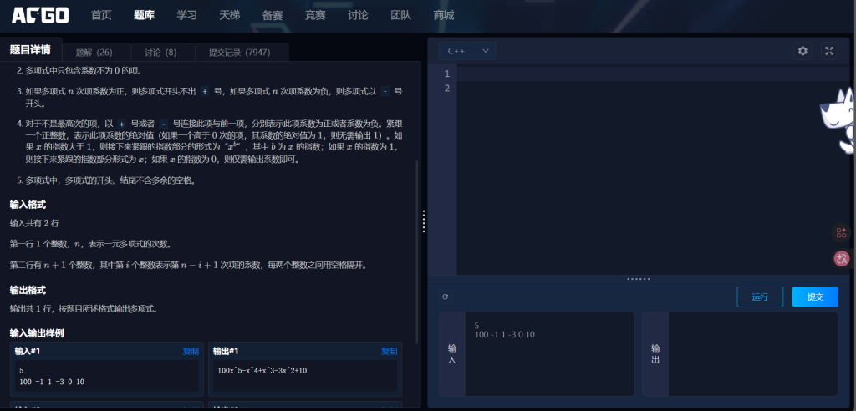Open the C++ language dropdown
This screenshot has height=411, width=856.
click(x=467, y=51)
